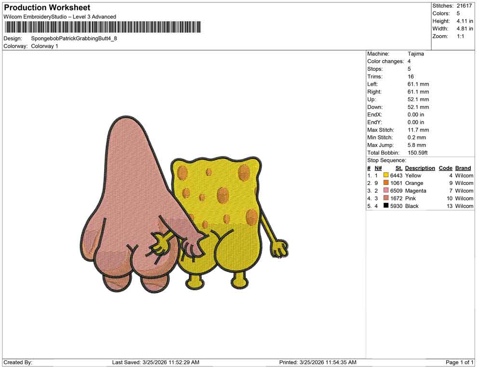Click the 'Code' column header
The height and width of the screenshot is (367, 477).
pos(445,168)
